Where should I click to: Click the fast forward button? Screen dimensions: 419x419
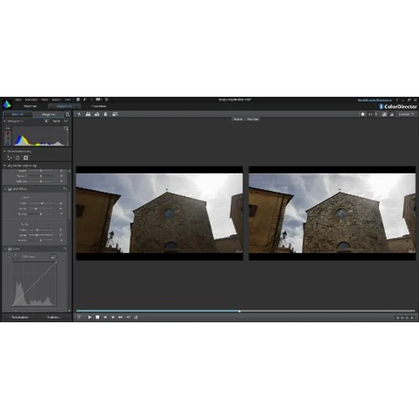click(121, 317)
